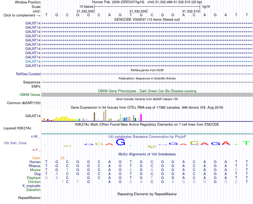Viewport: 253px width, 204px height.
Task: Select the Mouse alignment row label
Action: pyautogui.click(x=35, y=170)
